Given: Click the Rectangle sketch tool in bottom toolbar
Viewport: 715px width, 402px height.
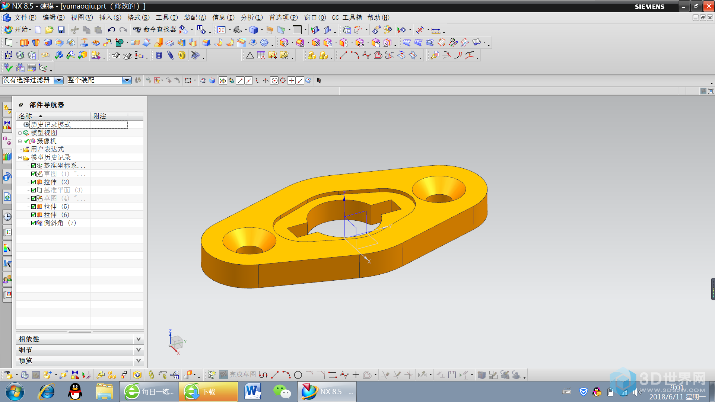Looking at the screenshot, I should (333, 375).
